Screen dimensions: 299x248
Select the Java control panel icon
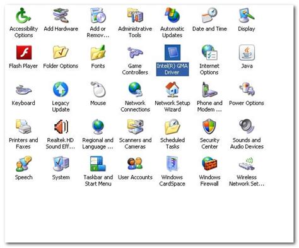pos(247,52)
